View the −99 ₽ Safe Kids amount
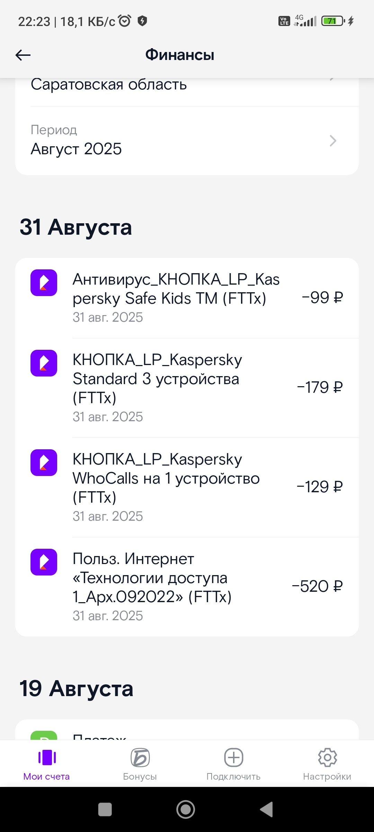 coord(322,298)
